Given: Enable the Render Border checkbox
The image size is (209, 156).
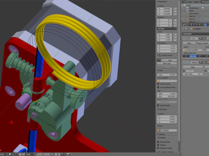Looking at the screenshot, I should coord(158,105).
